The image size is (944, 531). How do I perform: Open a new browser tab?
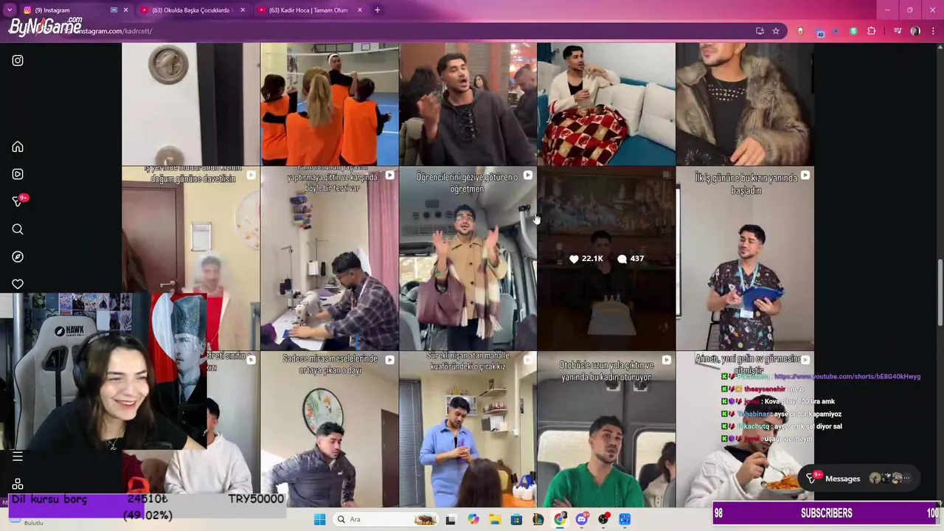(377, 10)
